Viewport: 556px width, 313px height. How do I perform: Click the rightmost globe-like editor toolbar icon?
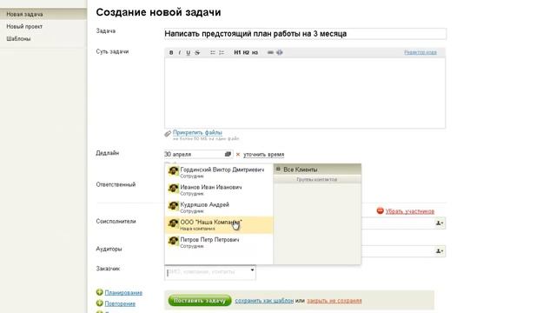pos(280,52)
